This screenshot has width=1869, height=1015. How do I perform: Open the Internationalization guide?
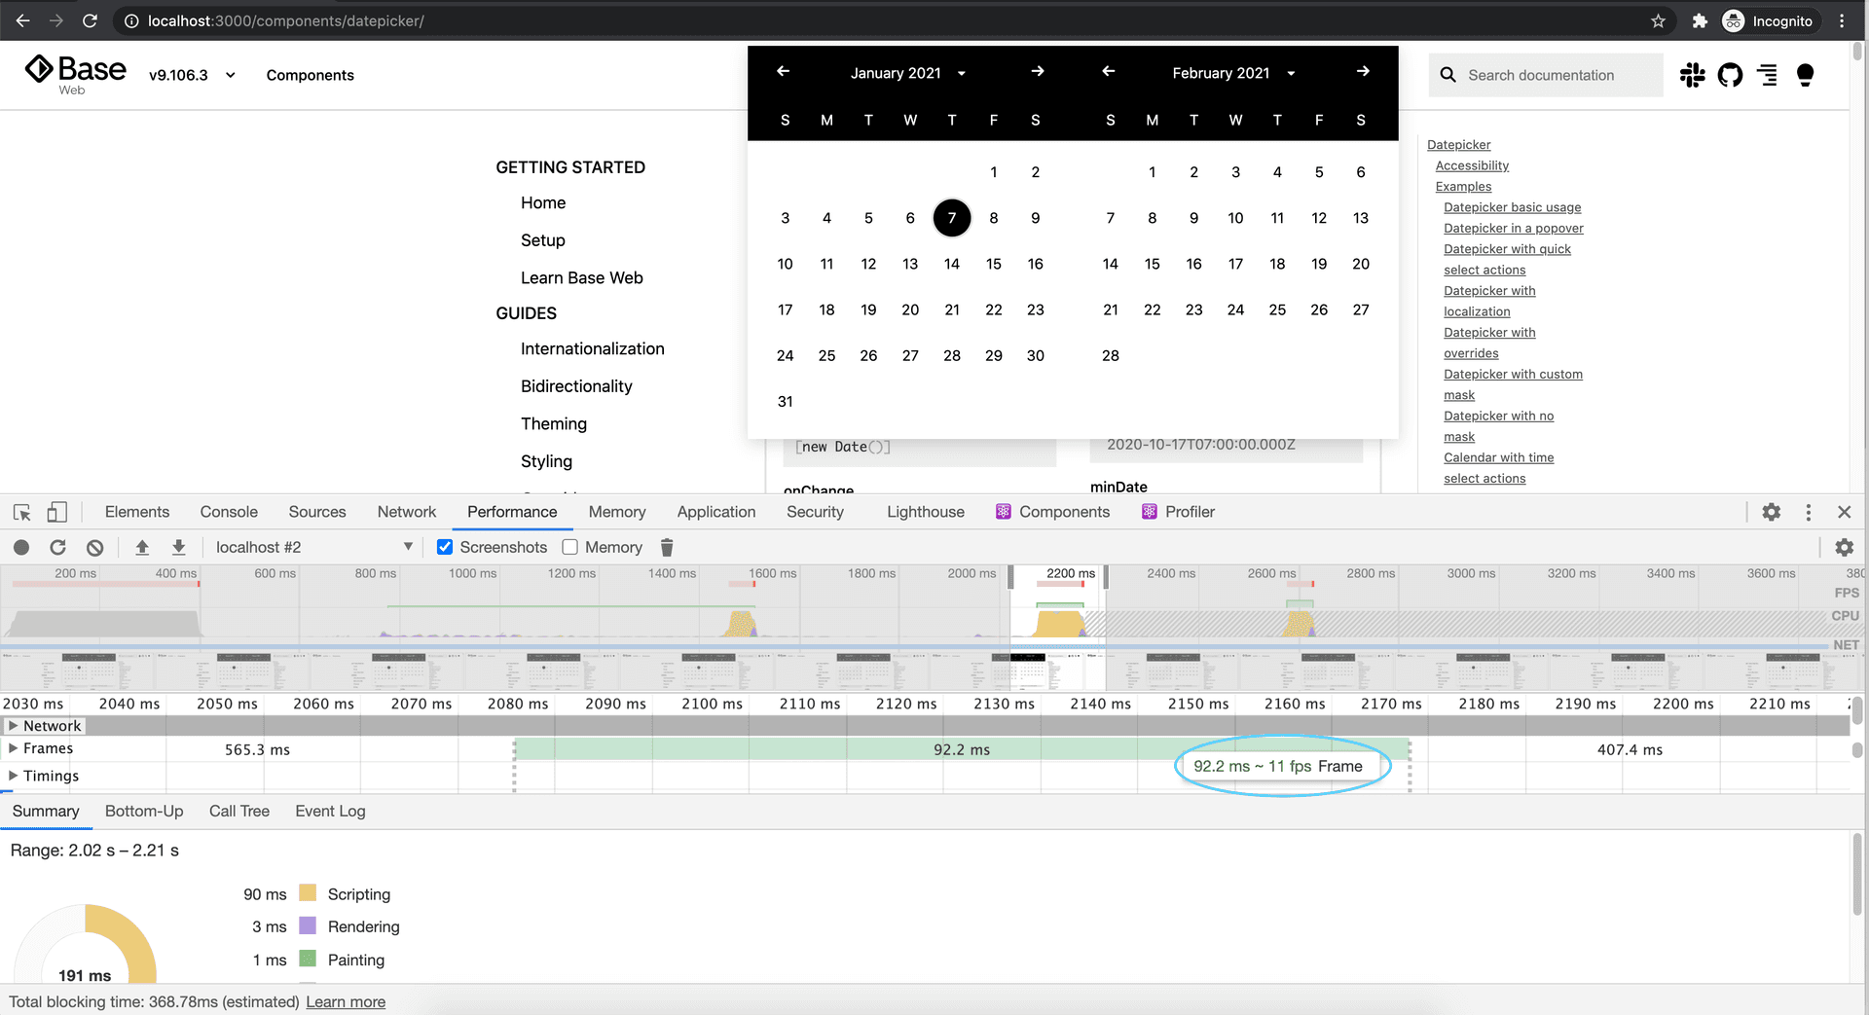click(x=593, y=348)
